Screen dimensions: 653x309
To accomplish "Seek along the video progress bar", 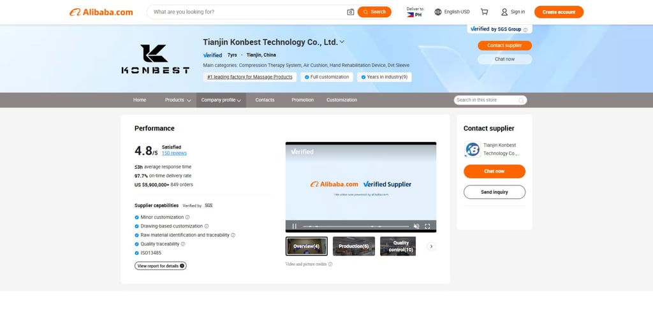I will click(356, 226).
